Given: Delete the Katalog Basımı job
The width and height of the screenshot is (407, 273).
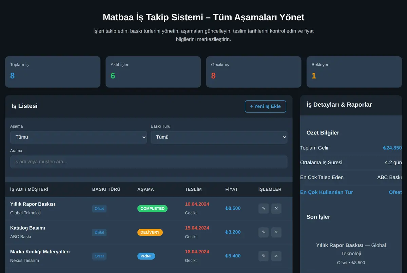Looking at the screenshot, I should tap(276, 232).
